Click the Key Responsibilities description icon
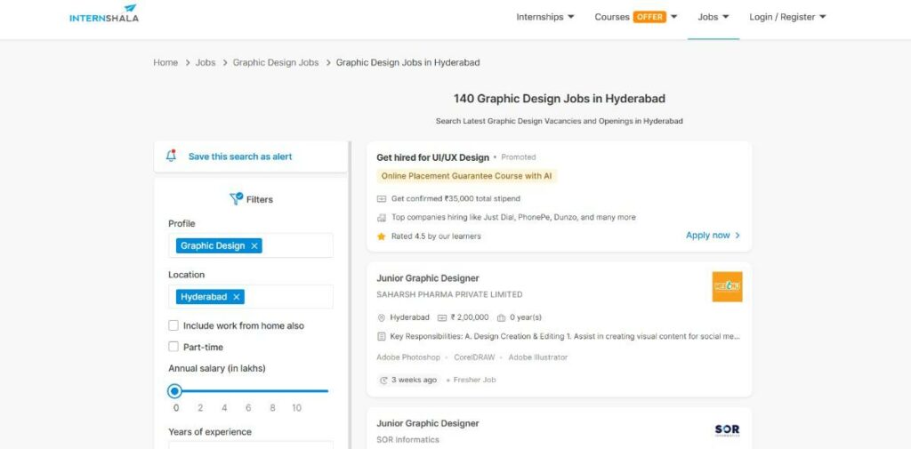This screenshot has height=449, width=911. click(381, 336)
